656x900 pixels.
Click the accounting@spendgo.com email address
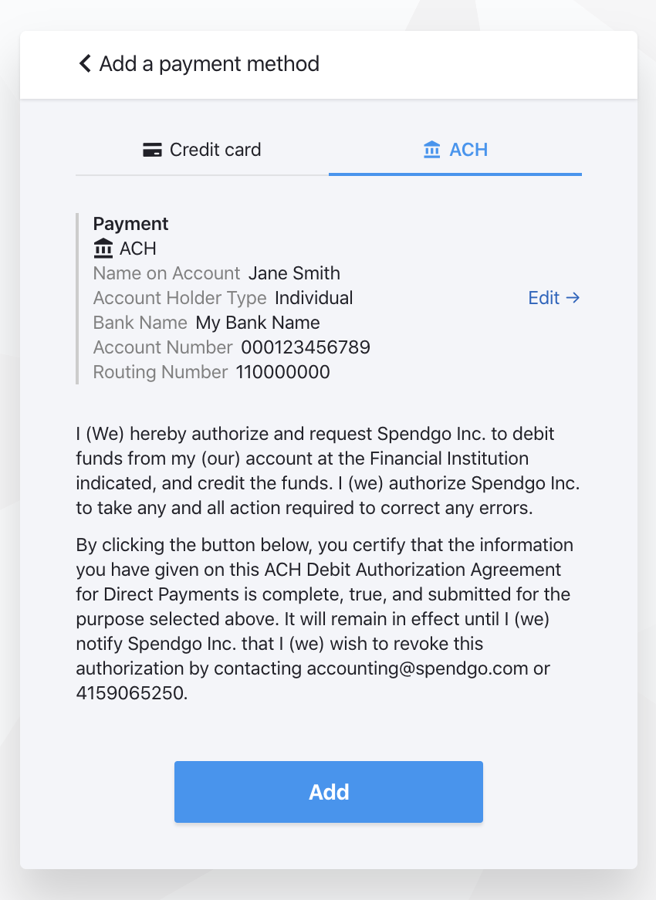tap(417, 668)
